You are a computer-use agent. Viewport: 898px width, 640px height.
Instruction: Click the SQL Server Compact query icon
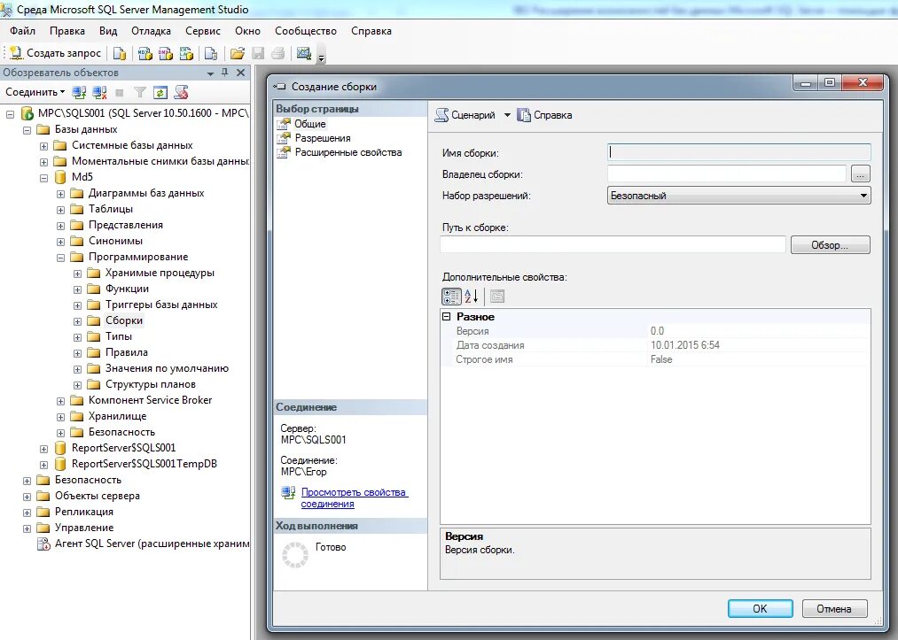211,53
